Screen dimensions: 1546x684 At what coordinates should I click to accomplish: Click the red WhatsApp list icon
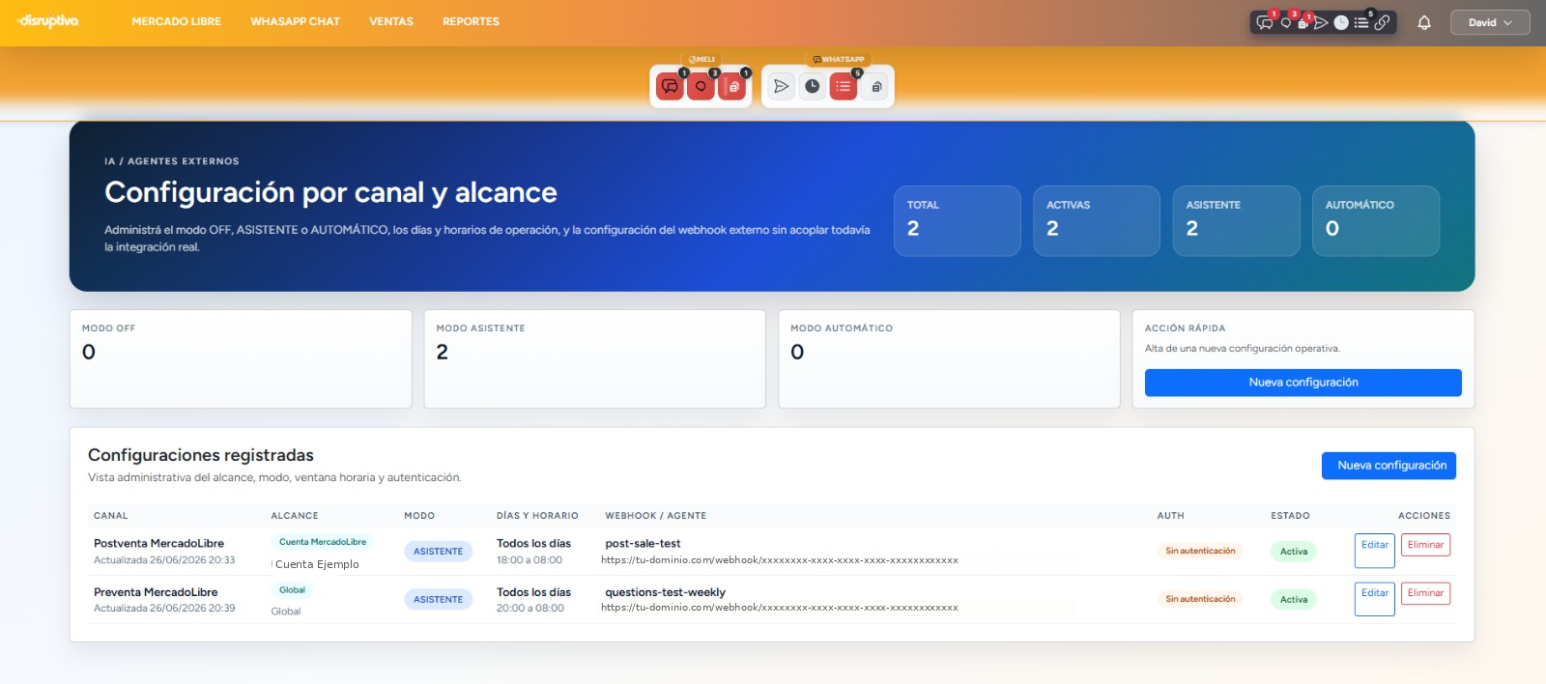(844, 87)
